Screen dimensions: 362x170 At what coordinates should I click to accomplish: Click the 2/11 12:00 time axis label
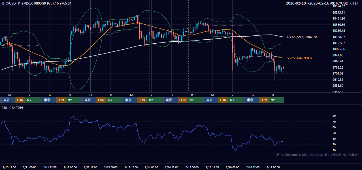50,167
